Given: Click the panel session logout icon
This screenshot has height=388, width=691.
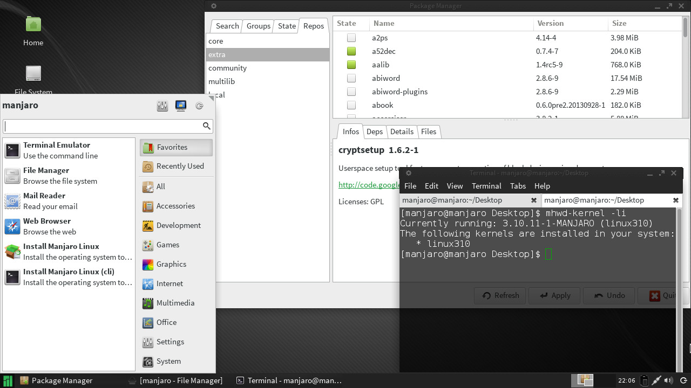Looking at the screenshot, I should 683,380.
